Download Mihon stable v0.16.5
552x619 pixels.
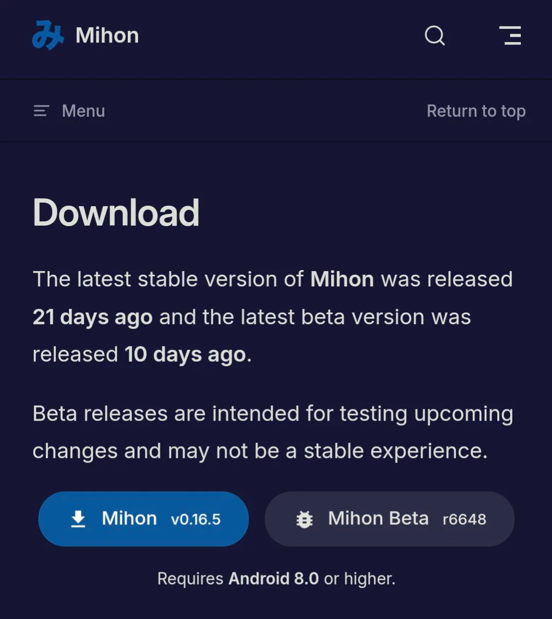coord(143,518)
